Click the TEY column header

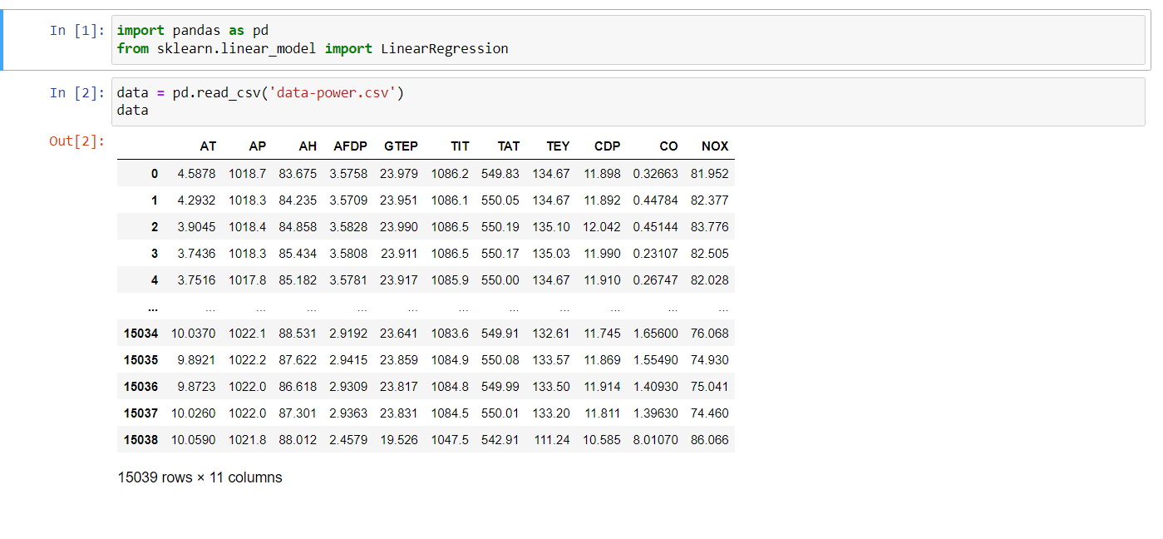pyautogui.click(x=559, y=146)
